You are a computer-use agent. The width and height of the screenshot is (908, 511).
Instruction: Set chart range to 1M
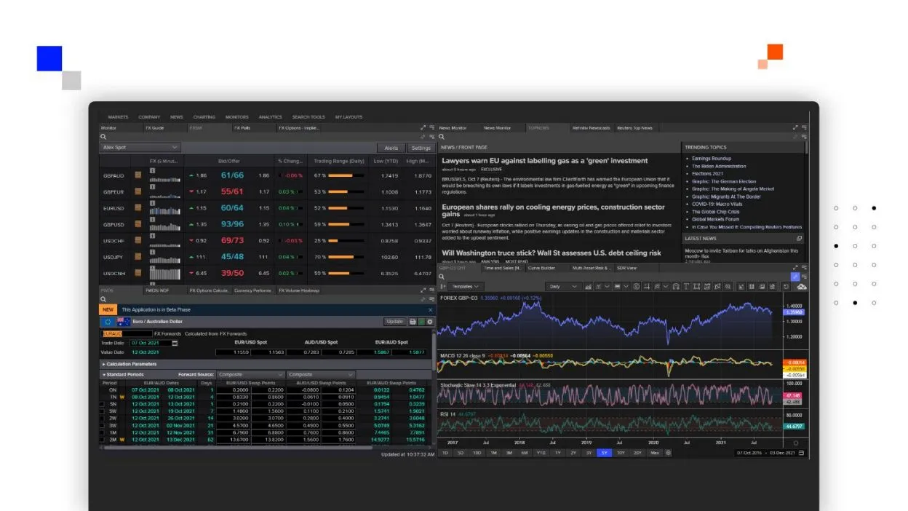pos(493,453)
